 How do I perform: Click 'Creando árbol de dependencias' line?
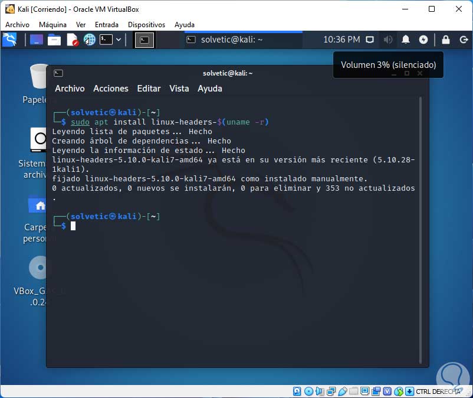pos(142,141)
